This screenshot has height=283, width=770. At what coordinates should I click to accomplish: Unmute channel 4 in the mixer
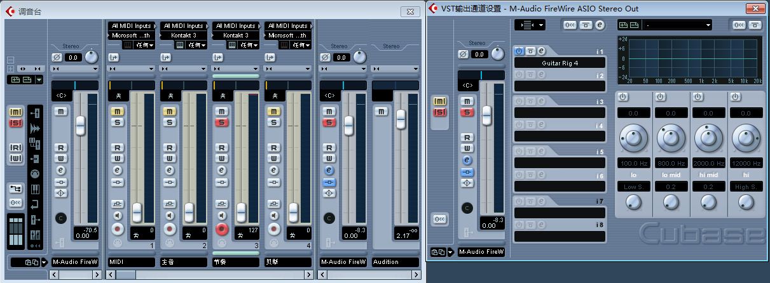273,111
